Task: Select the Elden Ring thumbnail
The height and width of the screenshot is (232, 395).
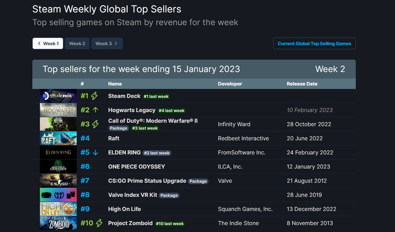Action: (58, 152)
